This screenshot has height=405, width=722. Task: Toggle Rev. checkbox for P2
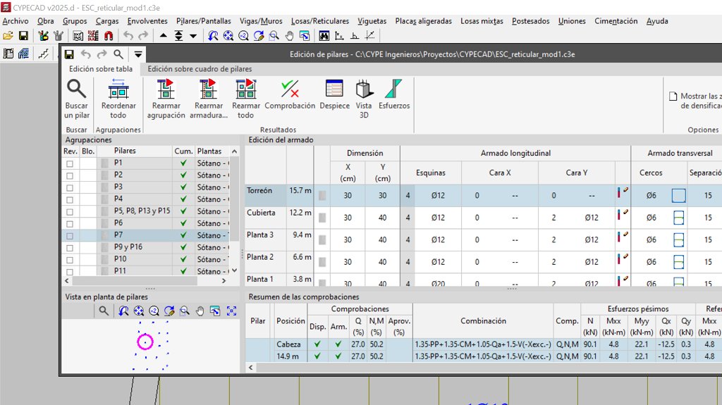(70, 175)
